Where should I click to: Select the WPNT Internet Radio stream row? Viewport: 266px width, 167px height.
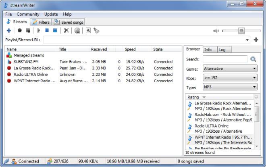coord(94,81)
